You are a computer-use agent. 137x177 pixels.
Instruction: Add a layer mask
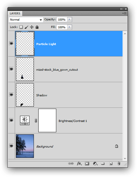[87, 163]
